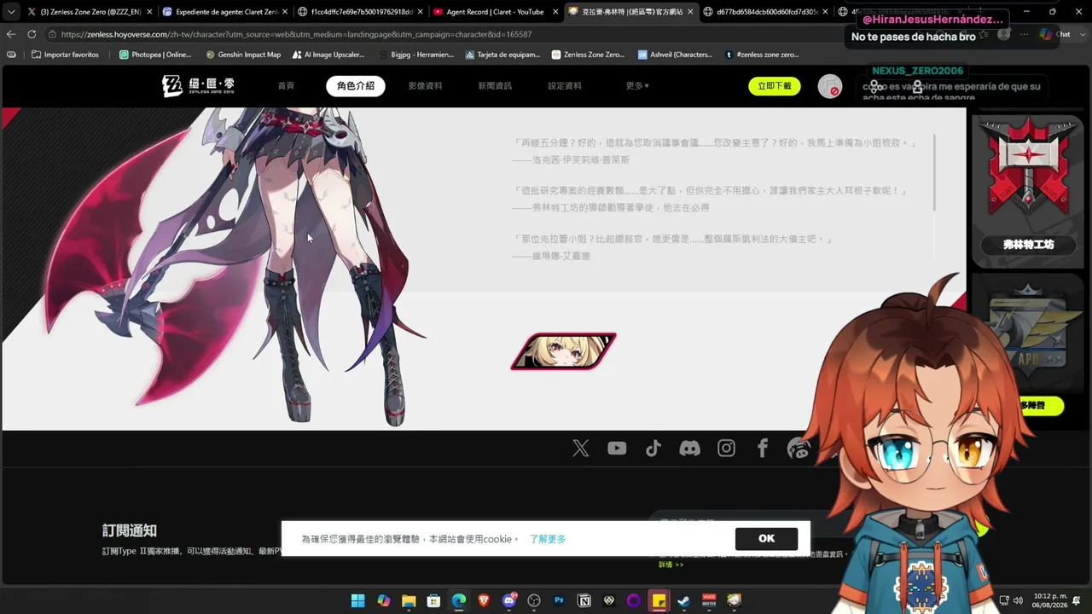1092x614 pixels.
Task: Open Microsoft Store from the taskbar
Action: 433,600
